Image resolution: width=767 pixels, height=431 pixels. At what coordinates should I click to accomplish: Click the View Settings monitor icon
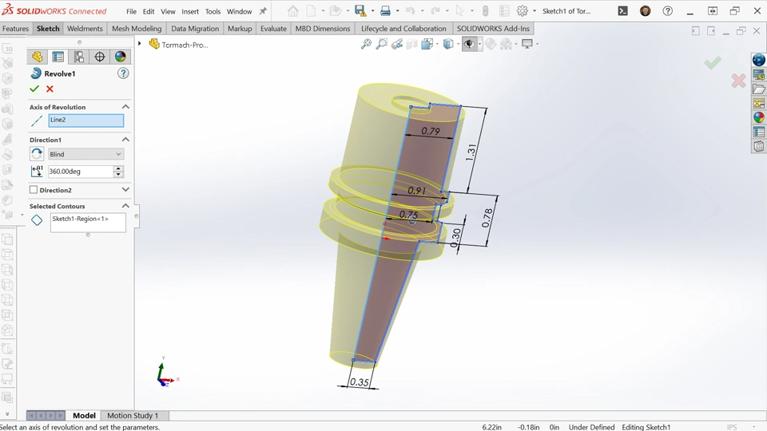[527, 45]
